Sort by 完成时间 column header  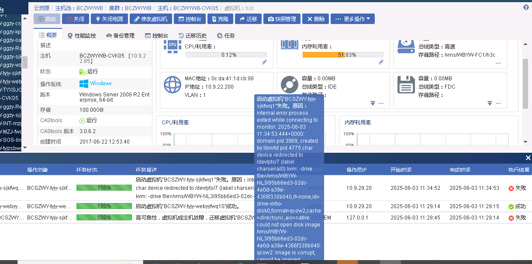460,170
